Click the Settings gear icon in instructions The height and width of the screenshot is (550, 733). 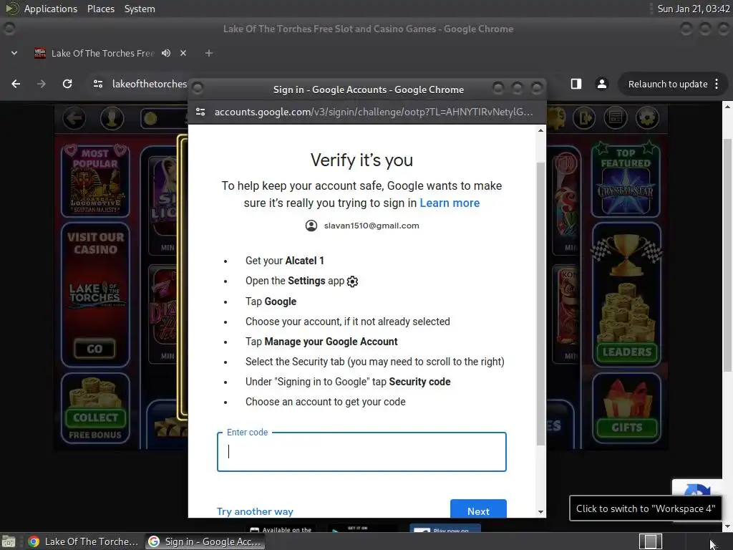coord(352,281)
